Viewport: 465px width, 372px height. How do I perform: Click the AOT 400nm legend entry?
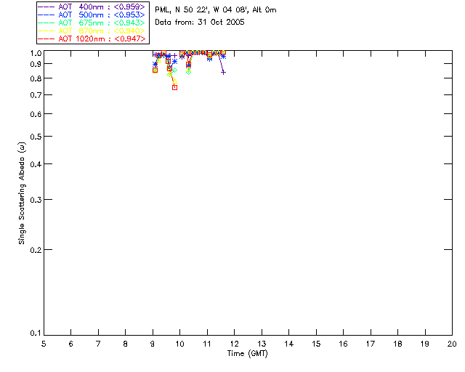pyautogui.click(x=92, y=7)
